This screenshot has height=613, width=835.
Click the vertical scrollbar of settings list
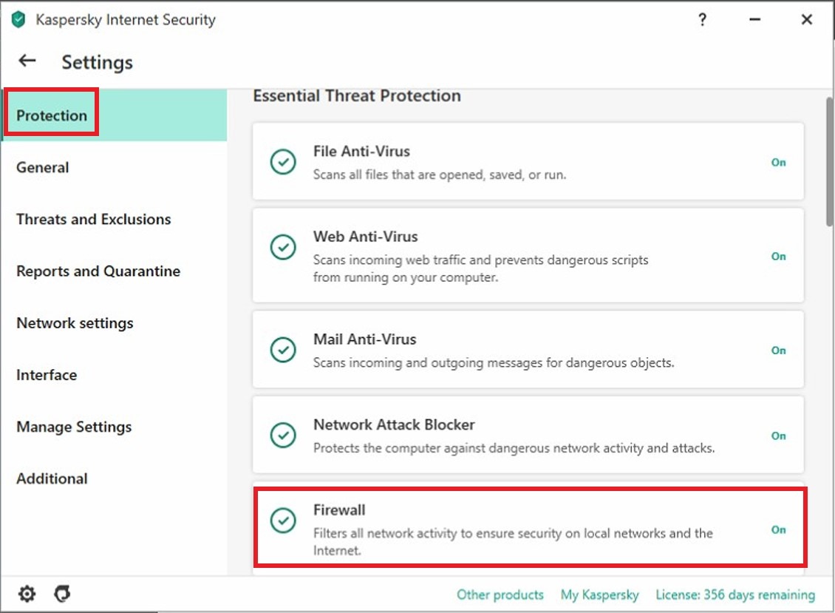830,163
